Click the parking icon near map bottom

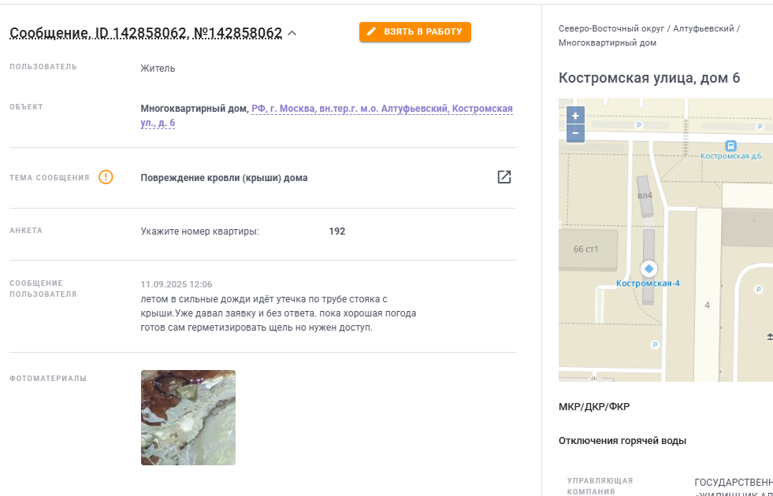pos(655,345)
